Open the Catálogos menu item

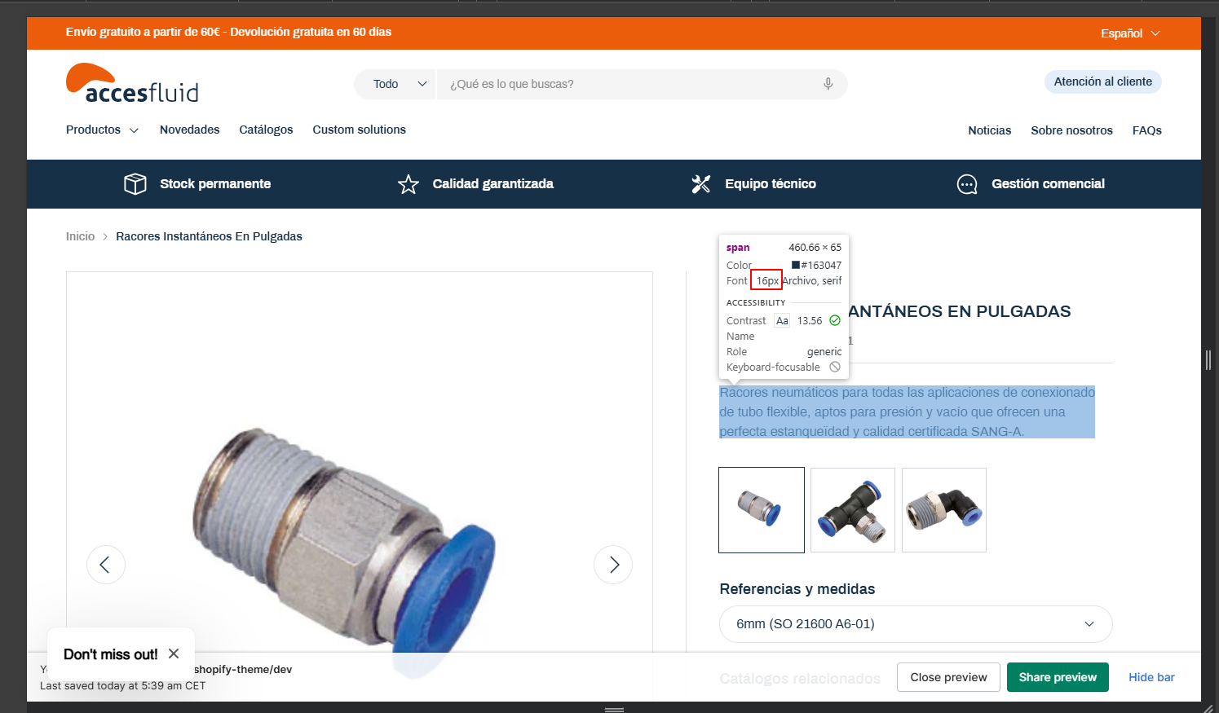coord(266,130)
